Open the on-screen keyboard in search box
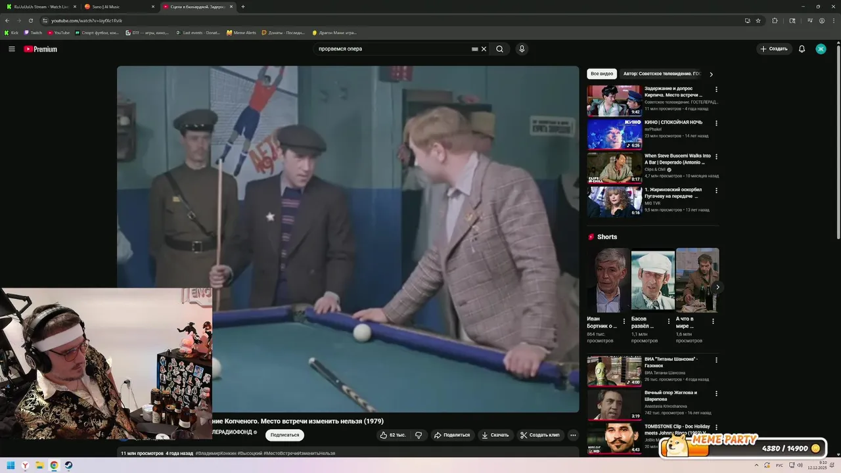 475,49
